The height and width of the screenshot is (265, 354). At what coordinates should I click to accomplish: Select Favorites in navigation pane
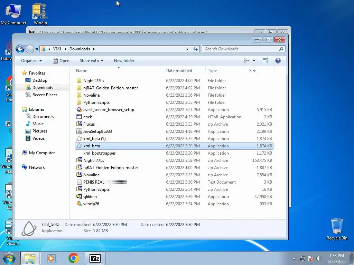[37, 73]
